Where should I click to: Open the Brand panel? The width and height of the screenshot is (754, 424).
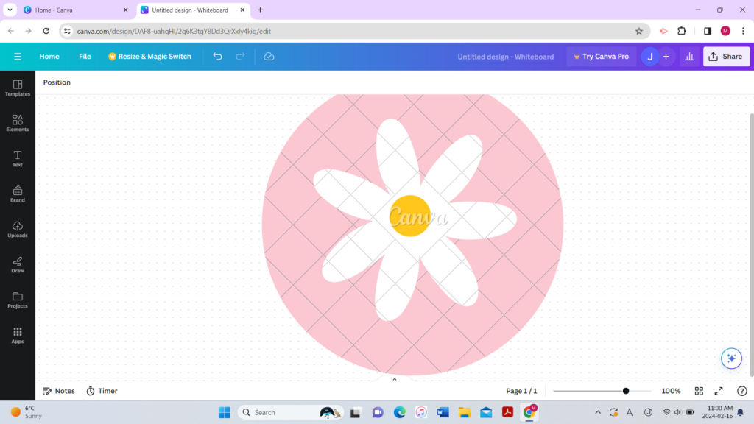(18, 194)
